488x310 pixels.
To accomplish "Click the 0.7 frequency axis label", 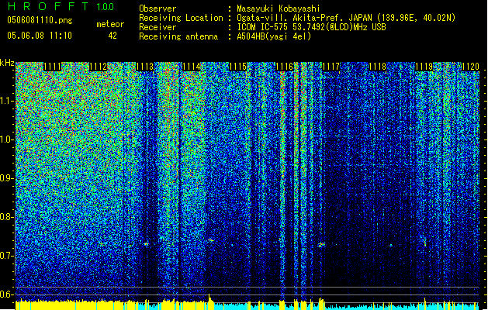I will 6,256.
